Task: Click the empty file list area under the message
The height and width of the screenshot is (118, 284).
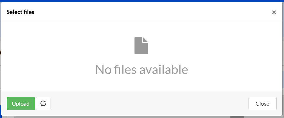Action: click(141, 83)
